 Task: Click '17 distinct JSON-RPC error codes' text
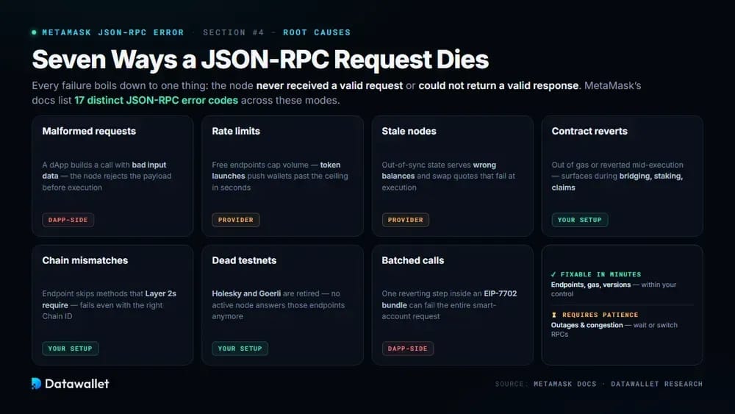(156, 100)
